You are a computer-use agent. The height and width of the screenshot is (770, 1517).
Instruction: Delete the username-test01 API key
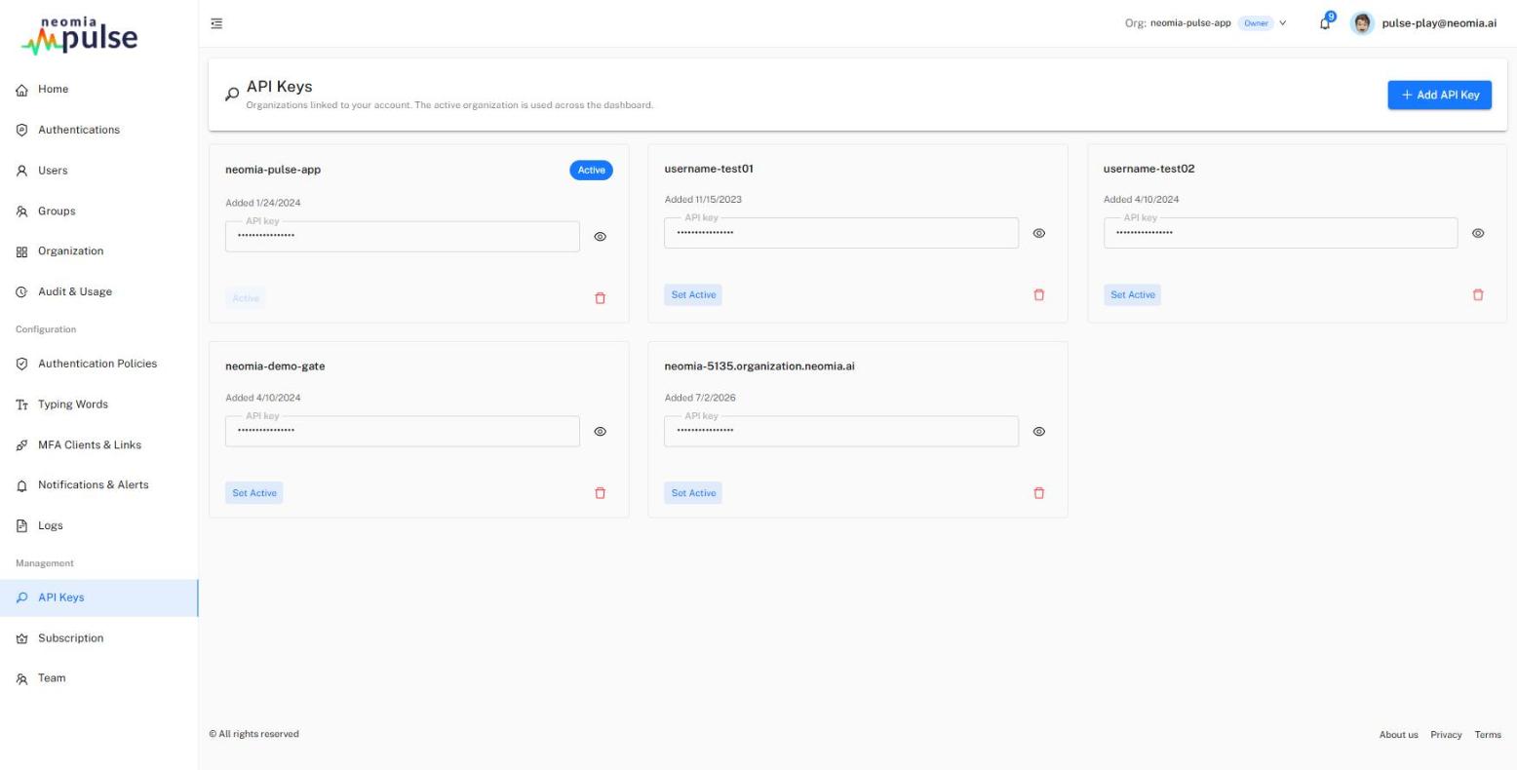1038,294
